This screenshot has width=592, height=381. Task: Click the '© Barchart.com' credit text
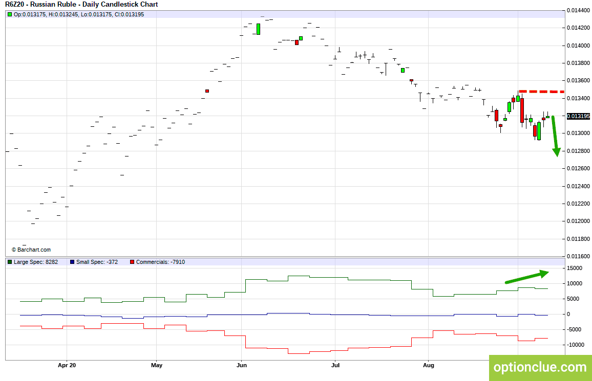pyautogui.click(x=31, y=250)
